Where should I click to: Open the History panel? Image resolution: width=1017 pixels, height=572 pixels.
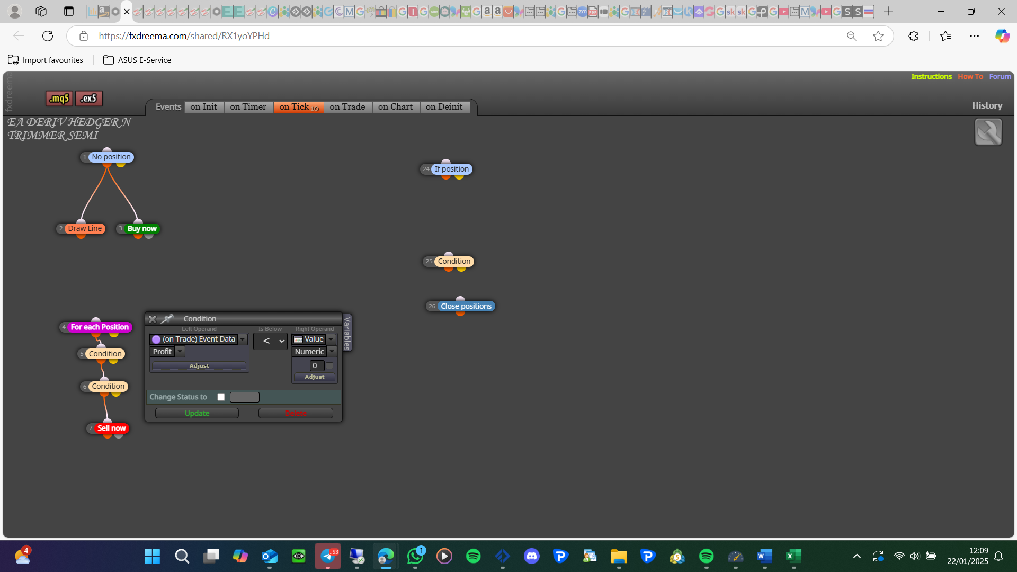click(987, 106)
